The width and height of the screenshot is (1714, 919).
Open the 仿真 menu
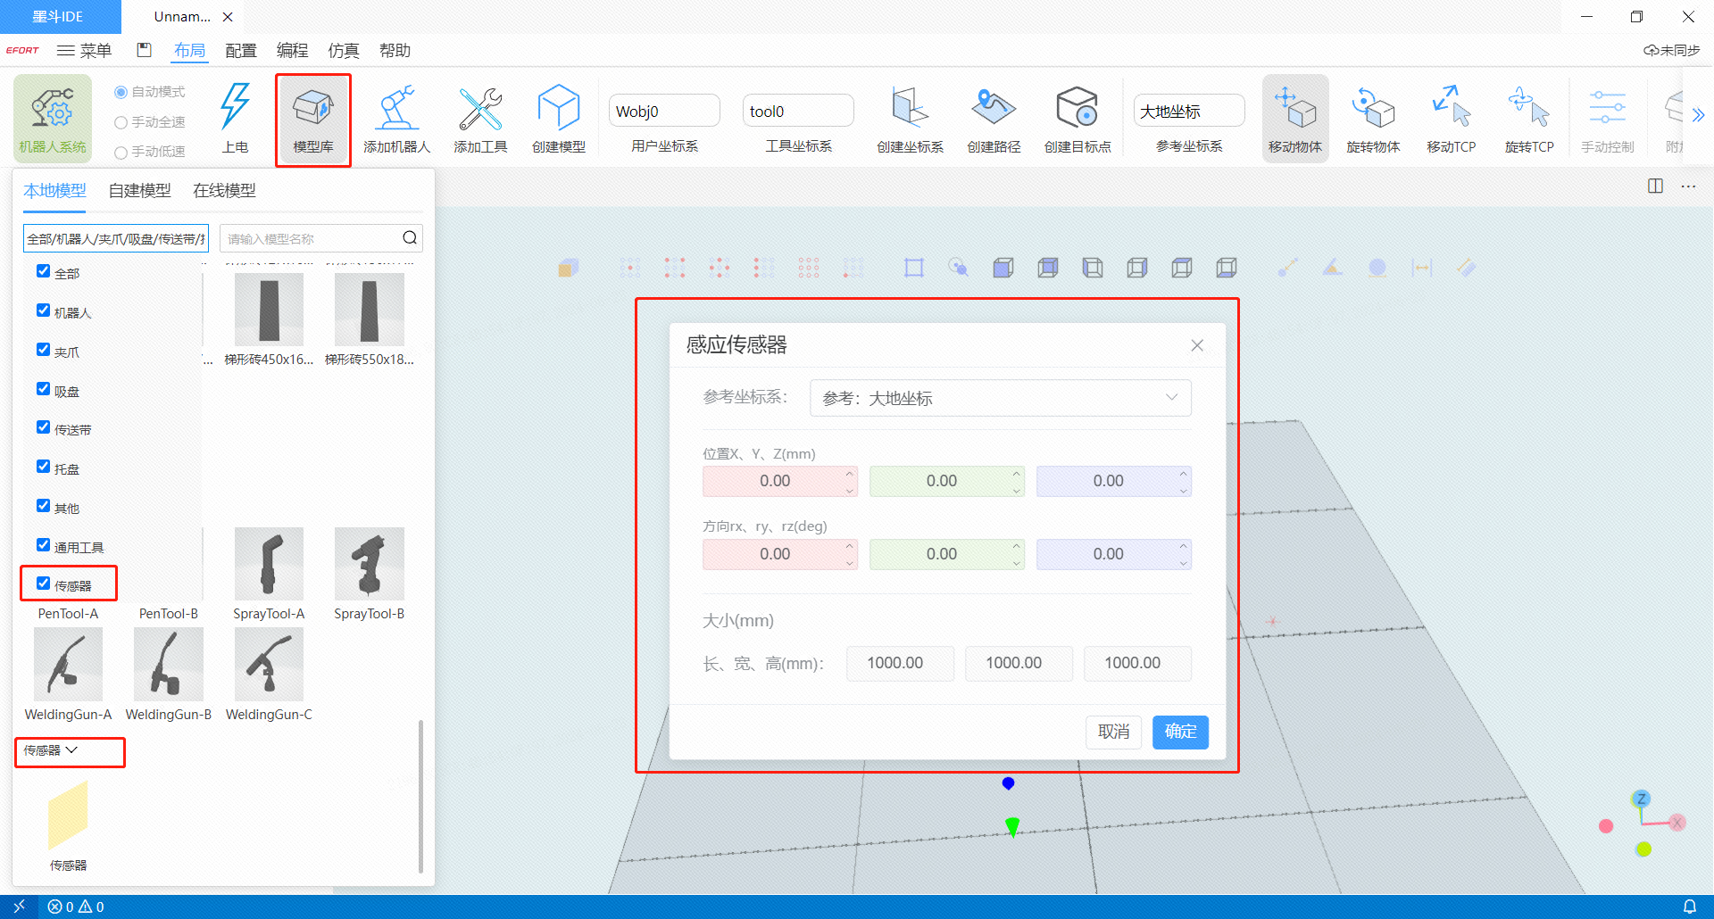tap(343, 51)
